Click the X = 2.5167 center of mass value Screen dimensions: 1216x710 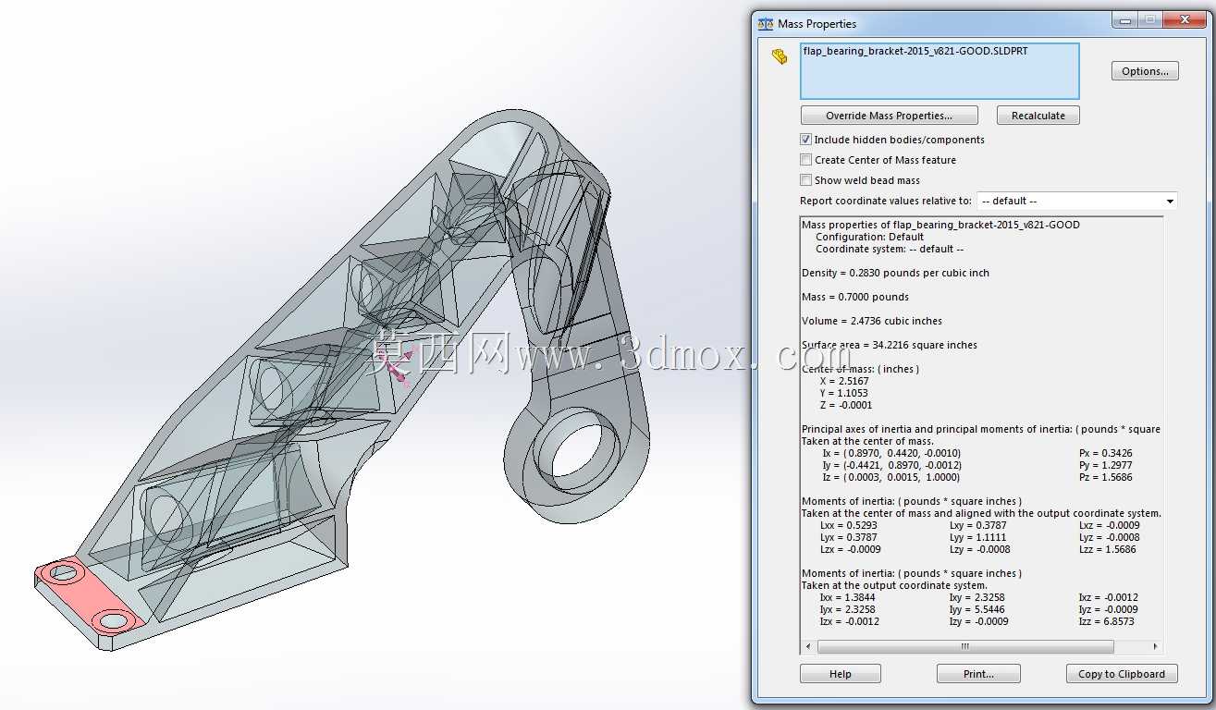pyautogui.click(x=845, y=381)
